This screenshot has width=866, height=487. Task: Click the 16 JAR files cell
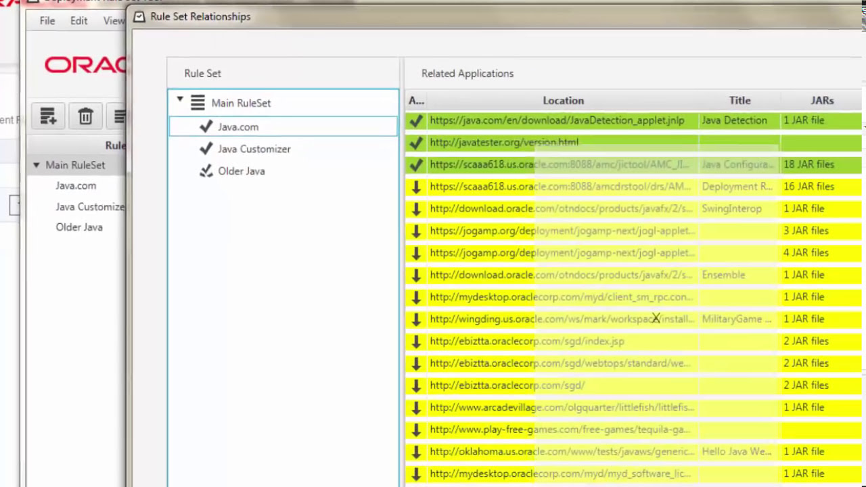808,187
